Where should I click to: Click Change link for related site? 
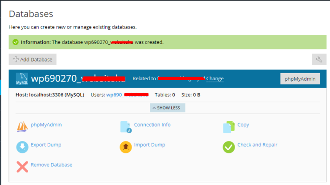[x=215, y=78]
